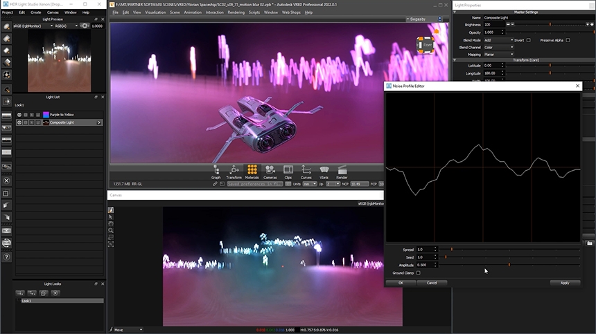Click the duplicate light icon in left toolbar
The height and width of the screenshot is (334, 596).
(6, 194)
